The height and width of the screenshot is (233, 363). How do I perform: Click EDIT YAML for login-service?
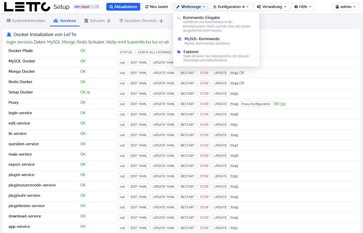(x=139, y=114)
